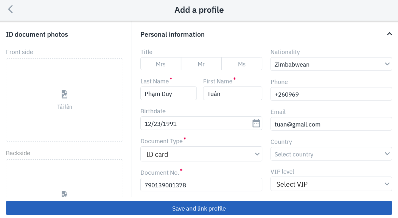Open the VIP level dropdown

[331, 184]
